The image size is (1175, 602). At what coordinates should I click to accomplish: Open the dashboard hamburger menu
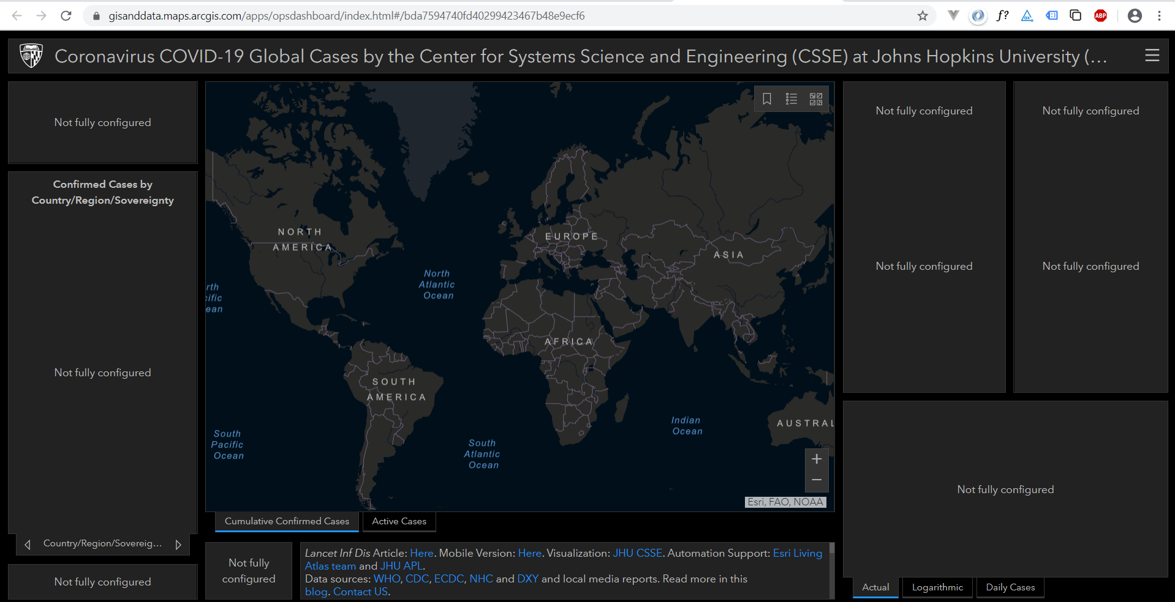pos(1152,56)
